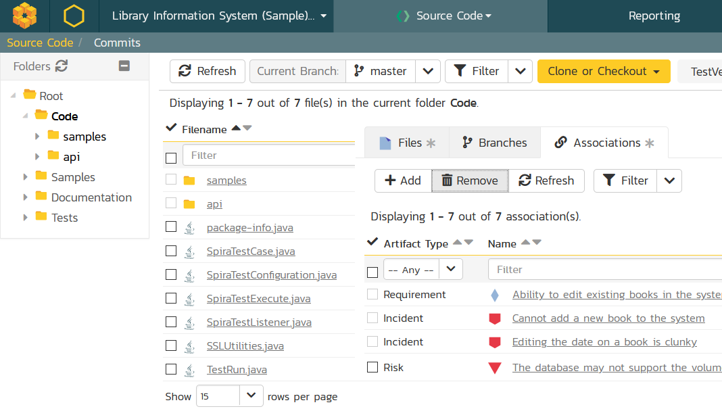The width and height of the screenshot is (722, 409).
Task: Expand the Documentation folder tree node
Action: (26, 197)
